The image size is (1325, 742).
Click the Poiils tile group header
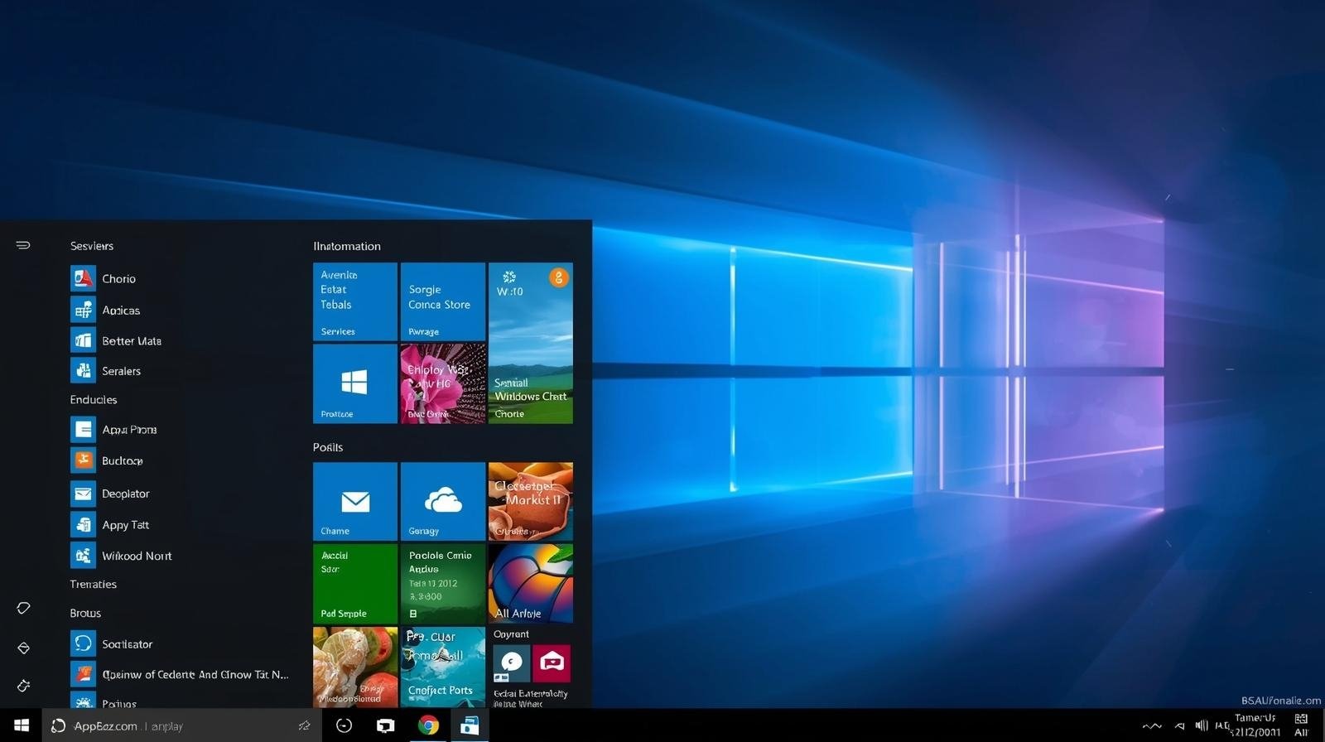pyautogui.click(x=328, y=447)
